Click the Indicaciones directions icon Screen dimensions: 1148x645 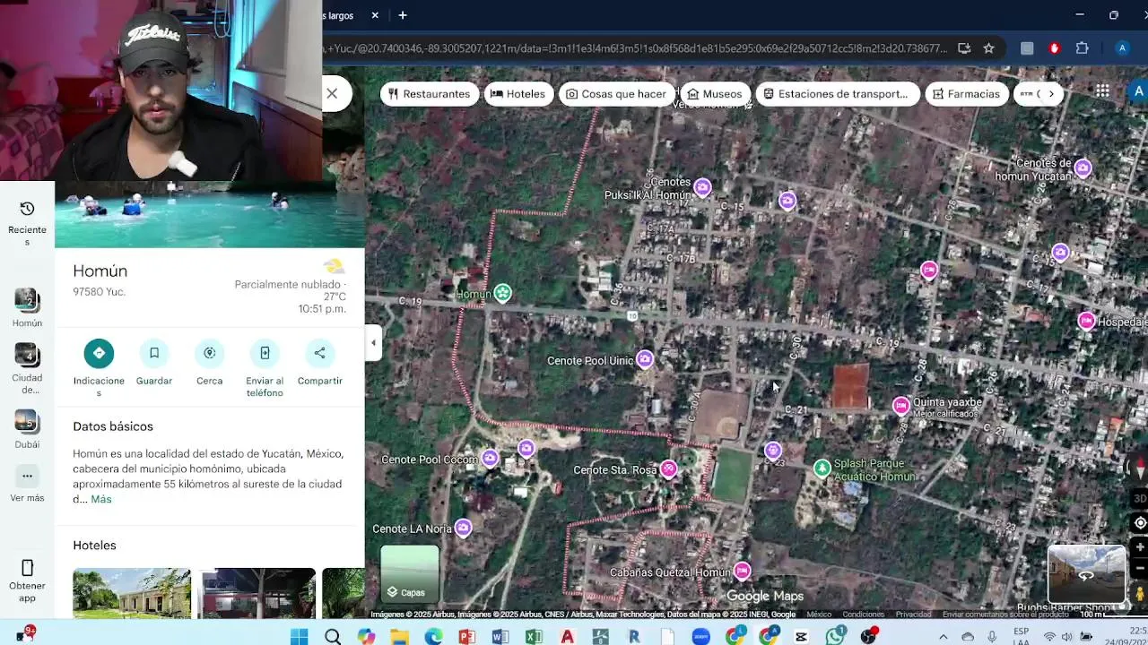99,353
